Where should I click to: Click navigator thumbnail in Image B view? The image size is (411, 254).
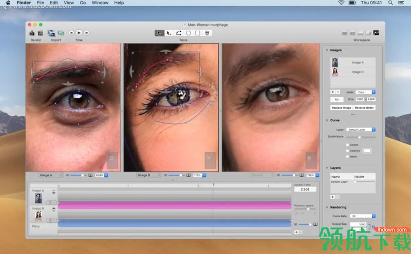click(210, 160)
